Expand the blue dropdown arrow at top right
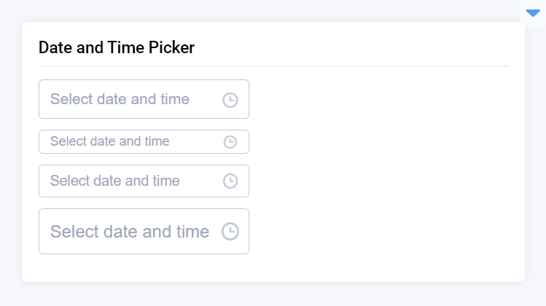Screen dimensions: 546x306 pyautogui.click(x=533, y=12)
